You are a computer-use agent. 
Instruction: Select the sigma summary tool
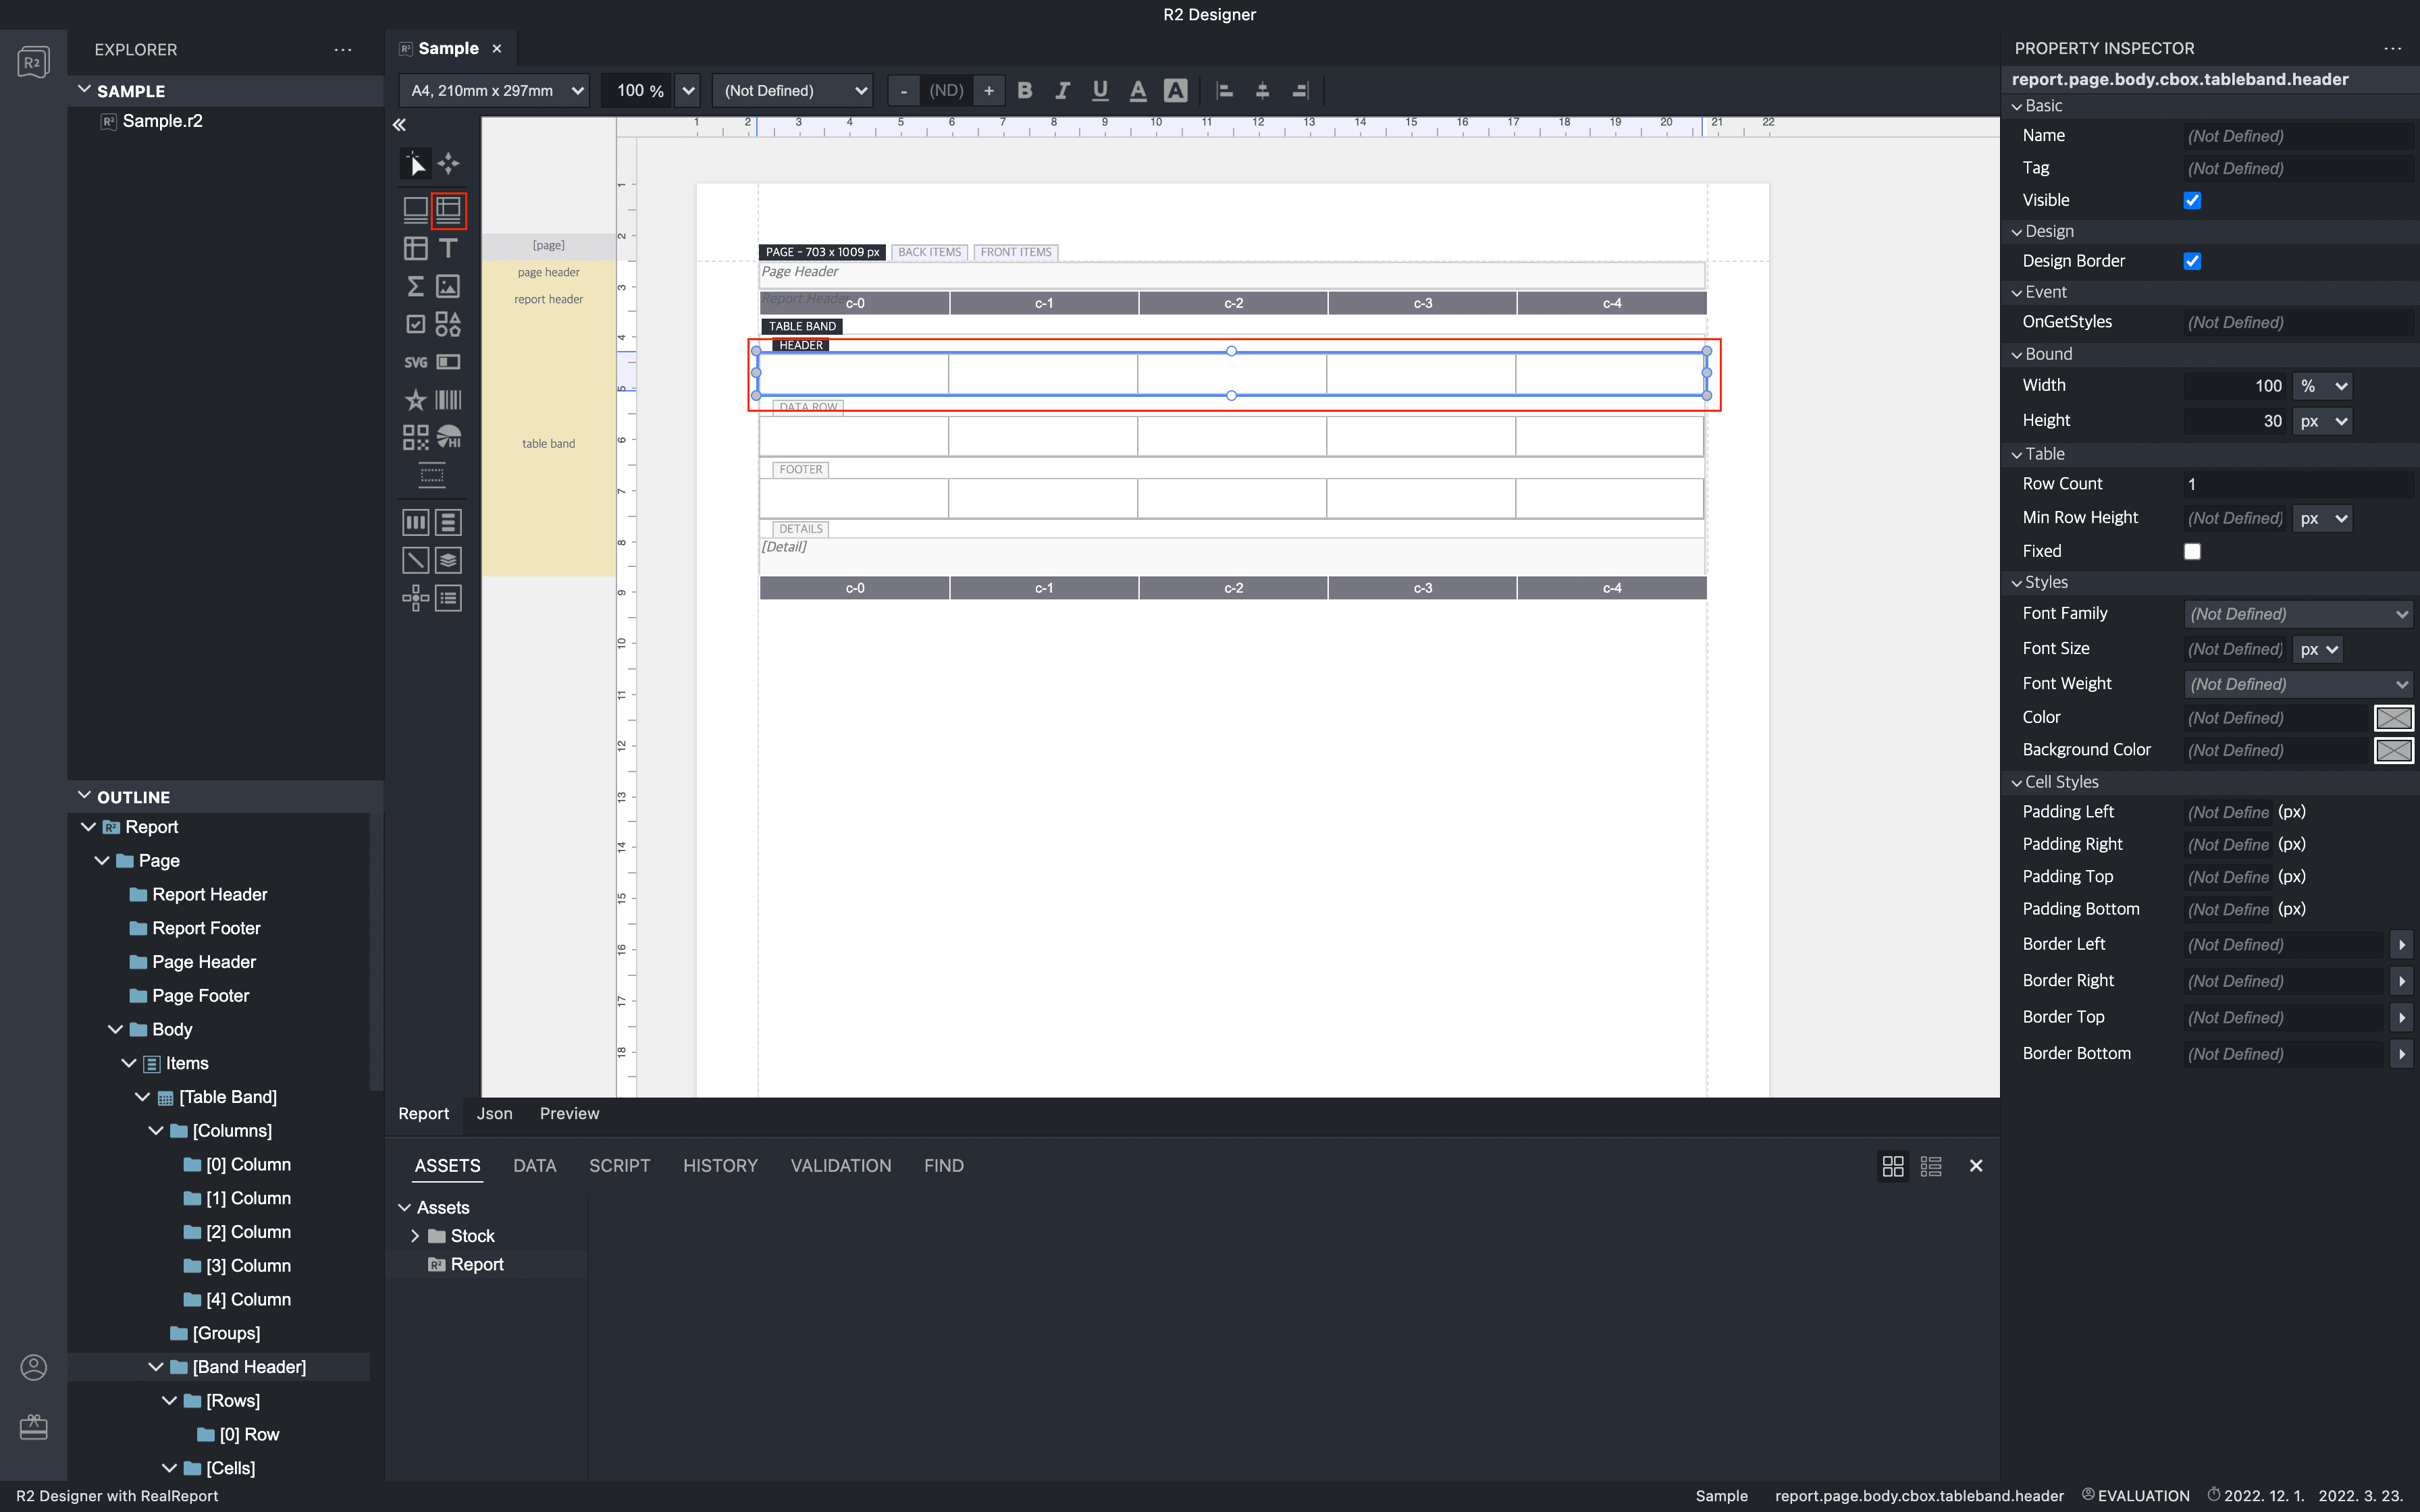click(x=415, y=286)
